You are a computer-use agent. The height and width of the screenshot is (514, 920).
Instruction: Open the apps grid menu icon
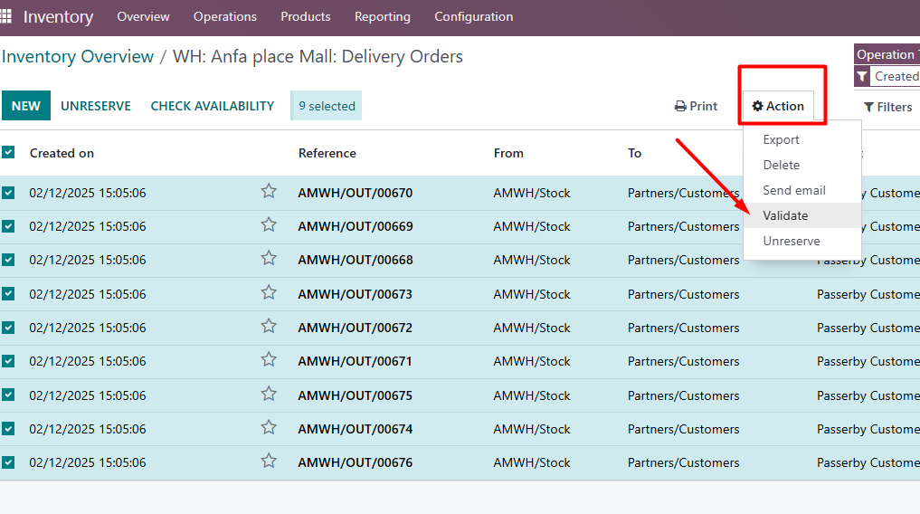click(x=5, y=16)
